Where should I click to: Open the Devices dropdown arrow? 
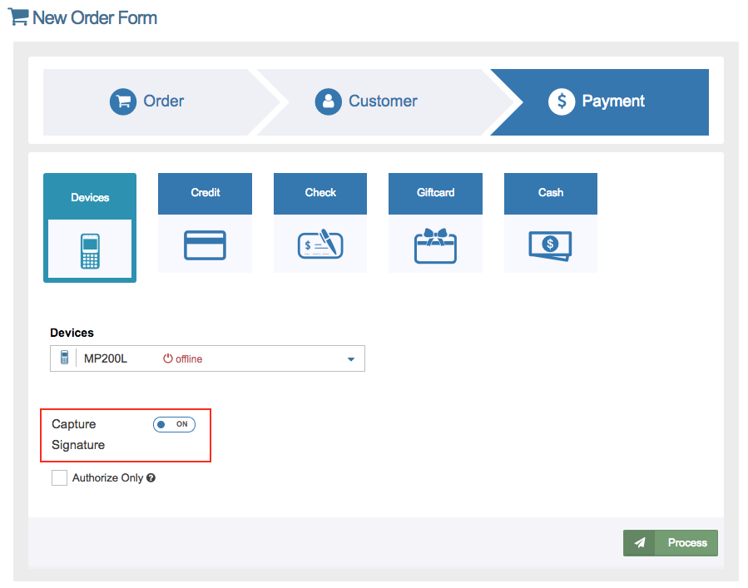(350, 359)
